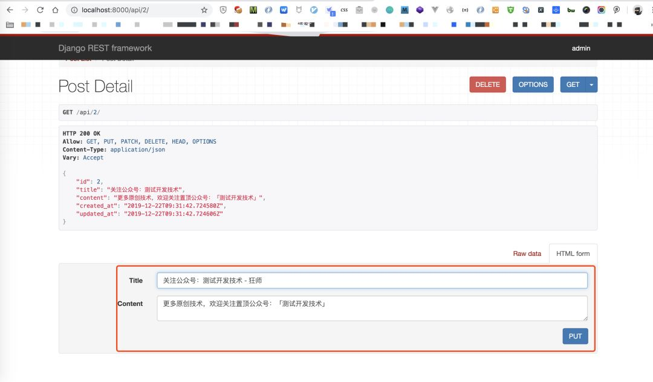653x382 pixels.
Task: Click the red DELETE button
Action: point(488,84)
